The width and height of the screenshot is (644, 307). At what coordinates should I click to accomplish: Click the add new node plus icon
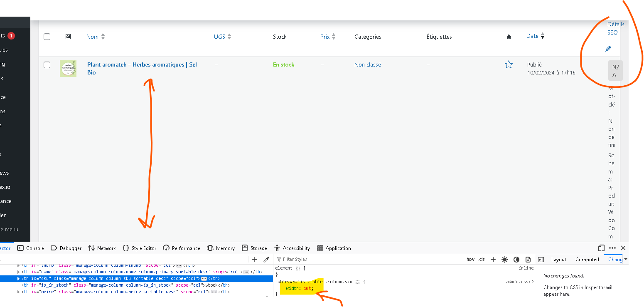point(255,259)
